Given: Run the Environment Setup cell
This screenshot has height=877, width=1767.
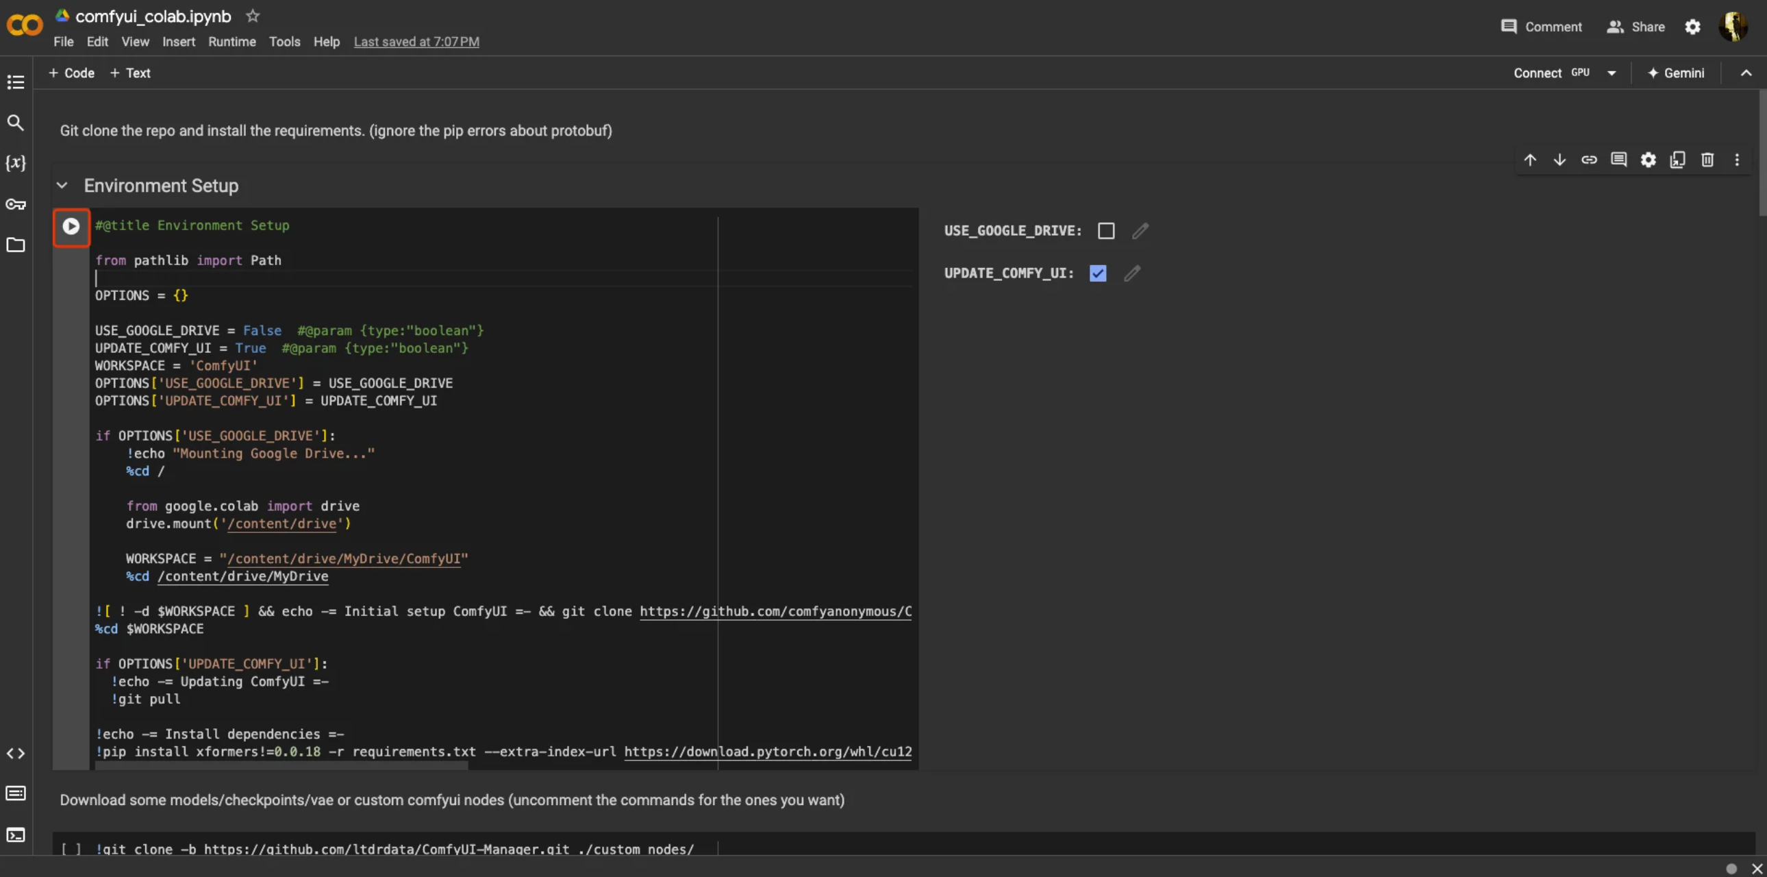Looking at the screenshot, I should coord(71,227).
